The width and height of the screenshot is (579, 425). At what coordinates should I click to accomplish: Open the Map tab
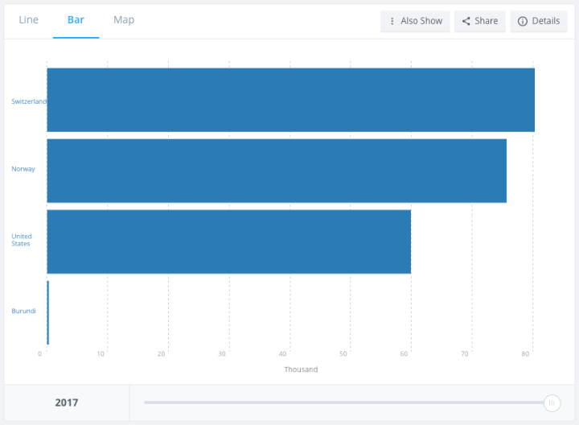pyautogui.click(x=124, y=20)
